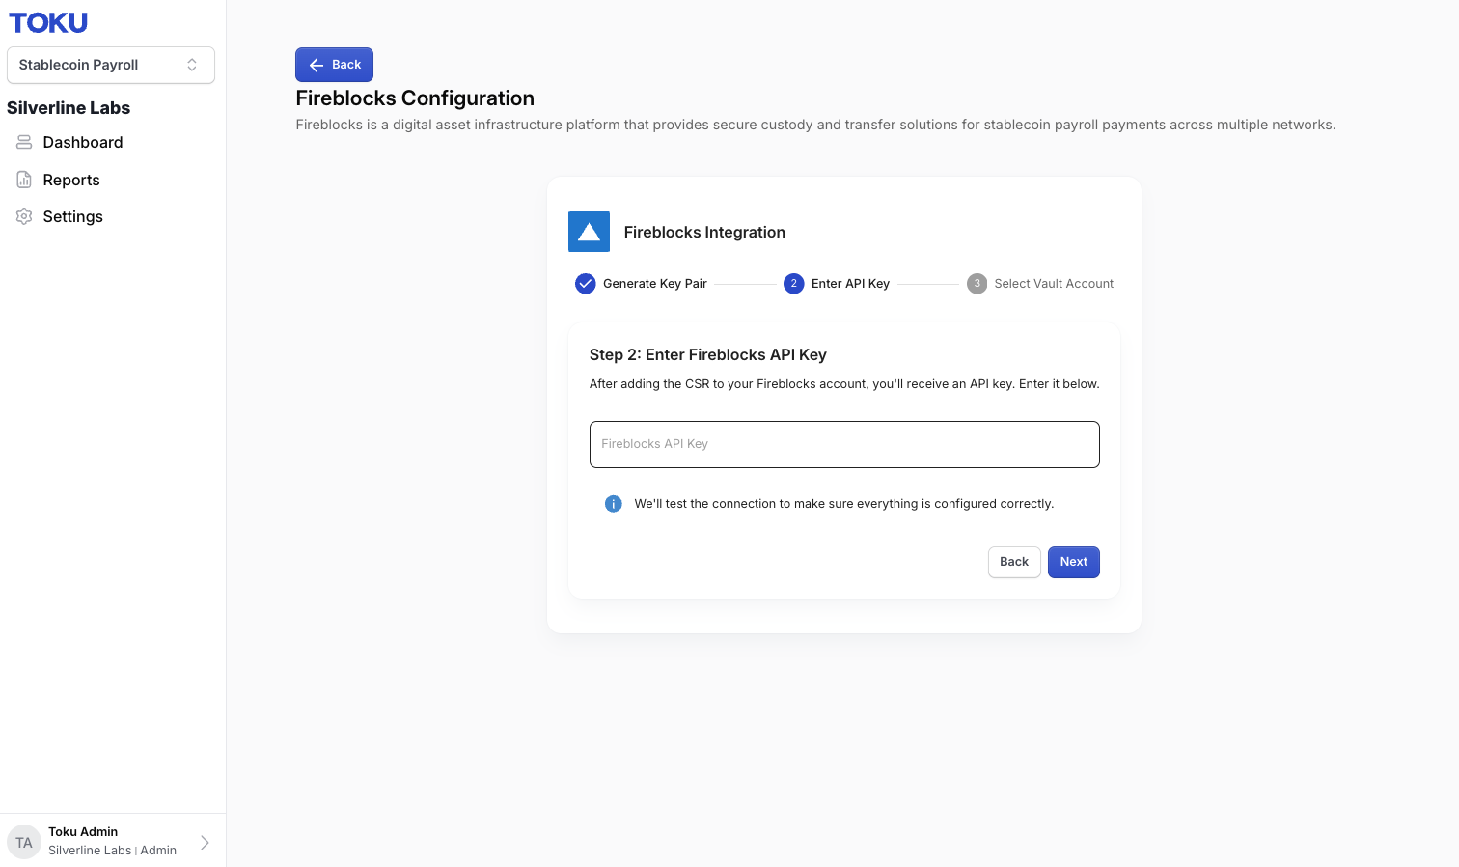
Task: Click the TOKU logo
Action: pos(48,22)
